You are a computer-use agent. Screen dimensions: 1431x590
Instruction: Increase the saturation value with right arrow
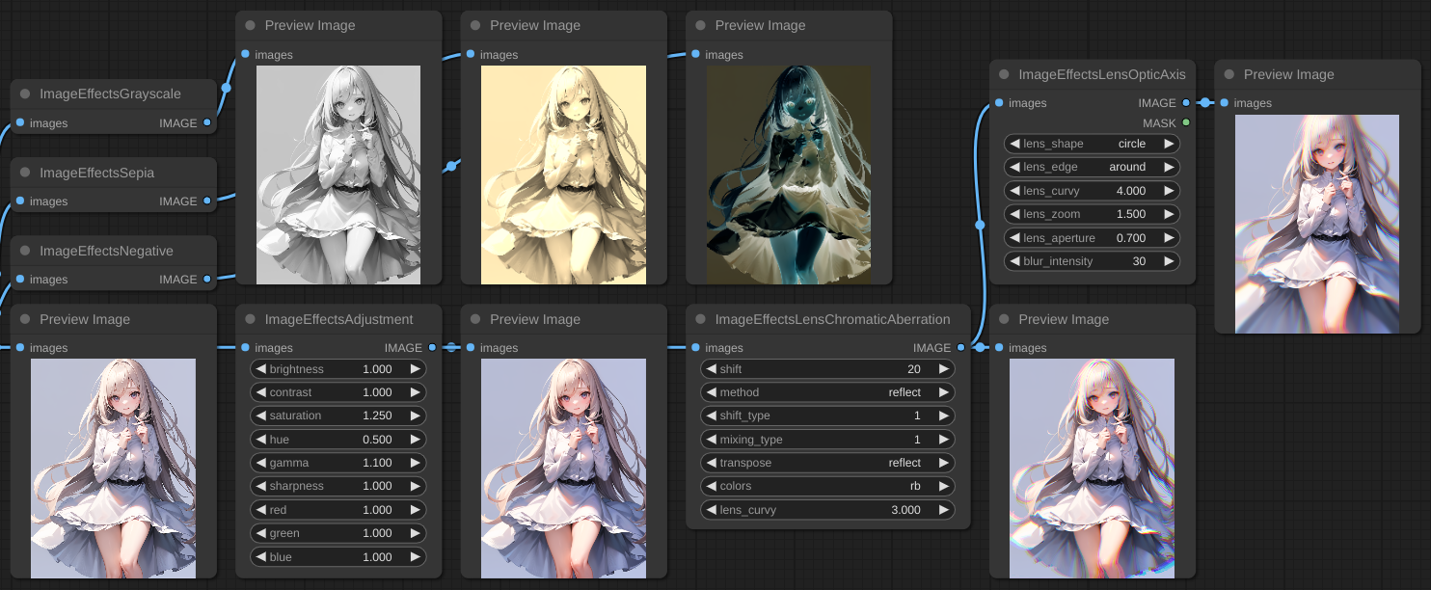point(415,416)
